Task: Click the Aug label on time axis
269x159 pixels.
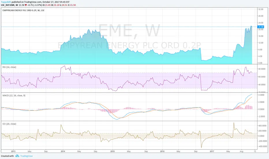Action: pos(241,151)
